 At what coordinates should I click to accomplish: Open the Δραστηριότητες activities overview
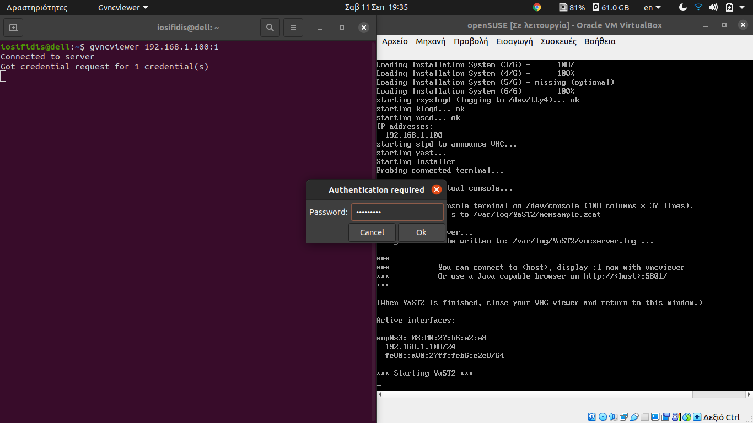point(37,8)
